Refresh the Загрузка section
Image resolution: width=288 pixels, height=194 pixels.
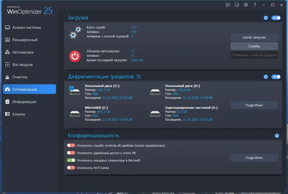pos(266,18)
